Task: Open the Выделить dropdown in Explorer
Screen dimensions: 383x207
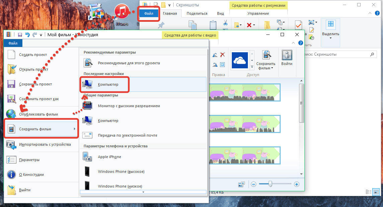Action: pos(330,32)
